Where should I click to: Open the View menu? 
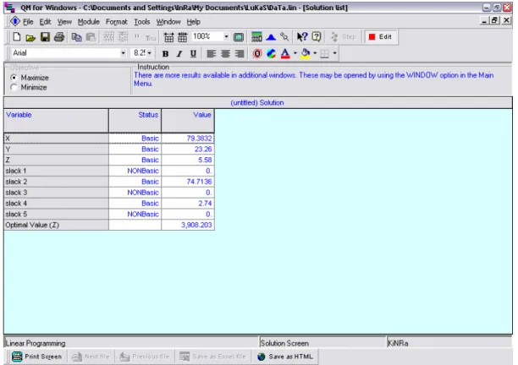[64, 22]
